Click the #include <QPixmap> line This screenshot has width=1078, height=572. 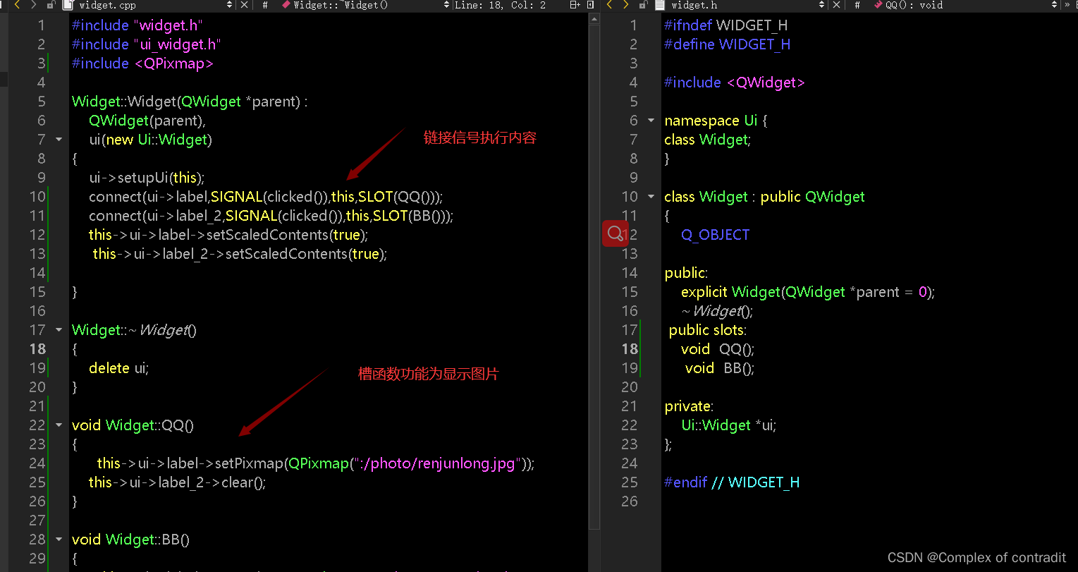point(142,63)
